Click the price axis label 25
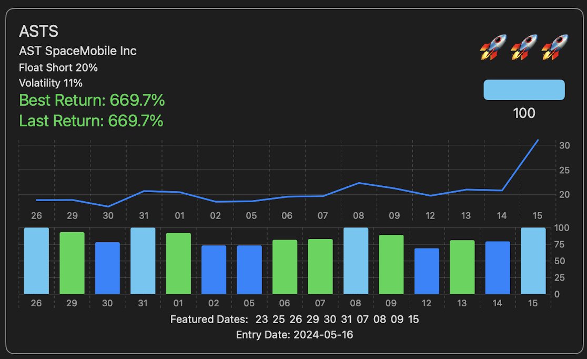 tap(564, 170)
